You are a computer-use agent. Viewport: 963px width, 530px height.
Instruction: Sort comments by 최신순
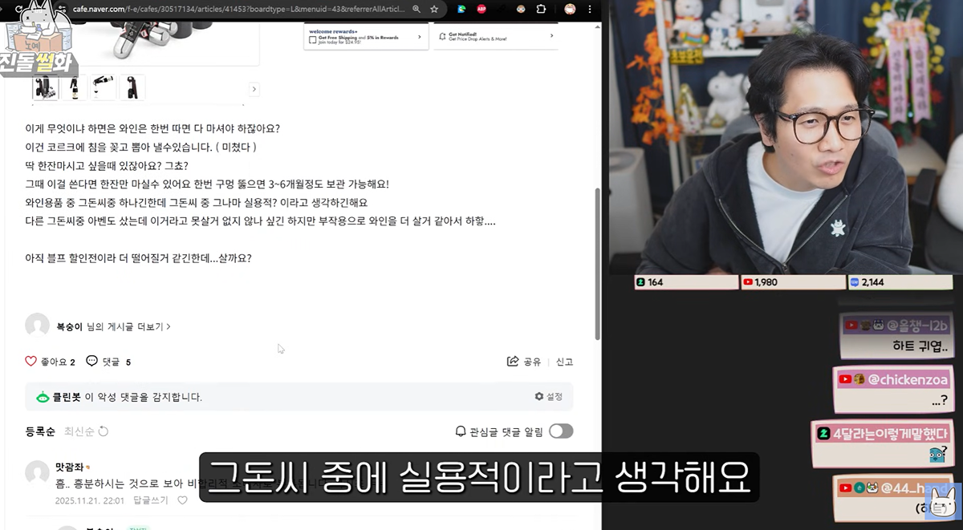pyautogui.click(x=79, y=431)
